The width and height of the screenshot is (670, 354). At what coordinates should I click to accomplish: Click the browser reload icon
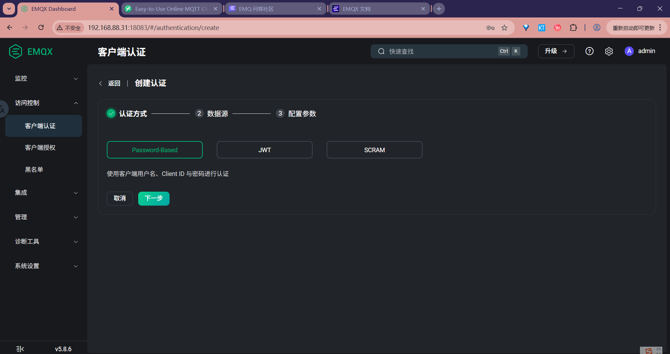41,28
